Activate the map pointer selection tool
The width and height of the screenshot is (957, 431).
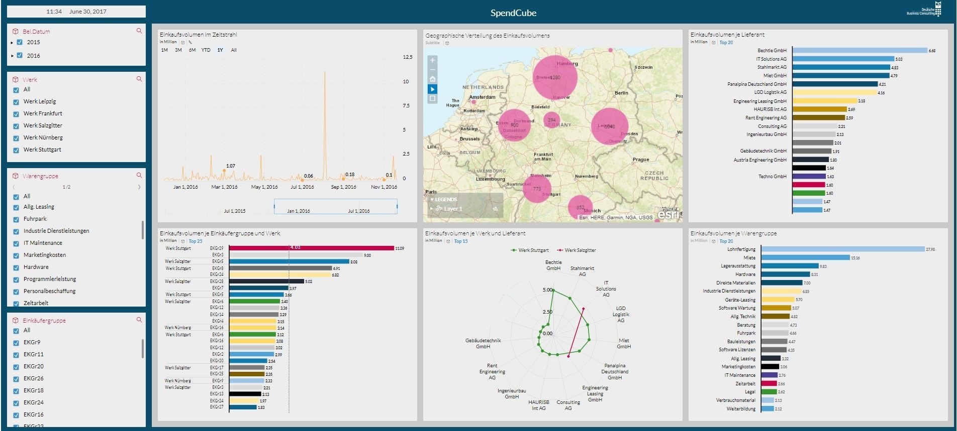coord(432,89)
